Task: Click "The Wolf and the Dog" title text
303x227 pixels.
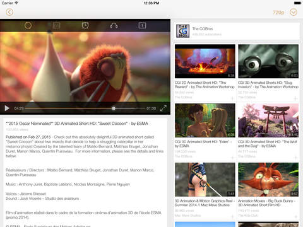Action: coord(267,144)
